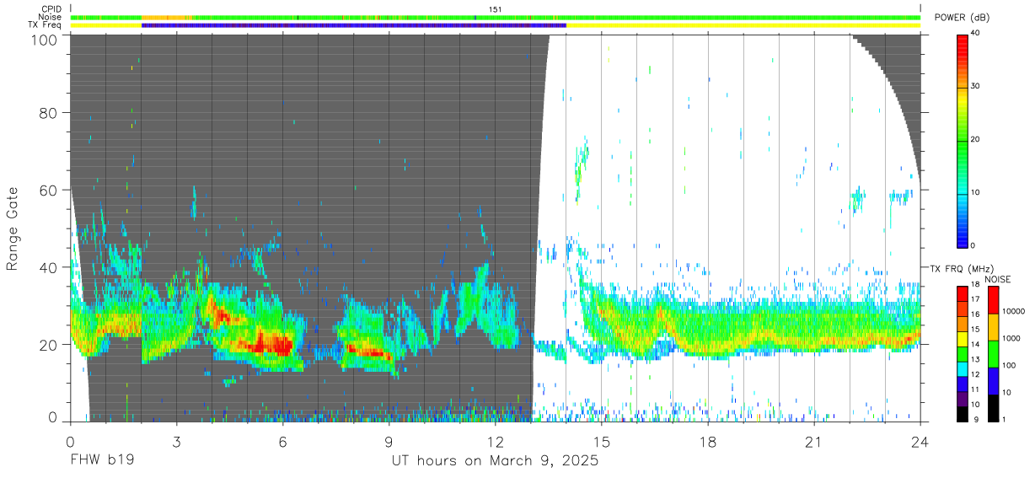This screenshot has width=1035, height=478.
Task: Click the '40' label on the Range Gate axis
Action: (48, 267)
